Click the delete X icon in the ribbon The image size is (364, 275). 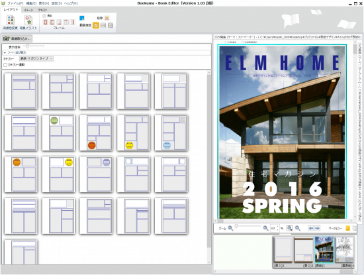tap(107, 18)
